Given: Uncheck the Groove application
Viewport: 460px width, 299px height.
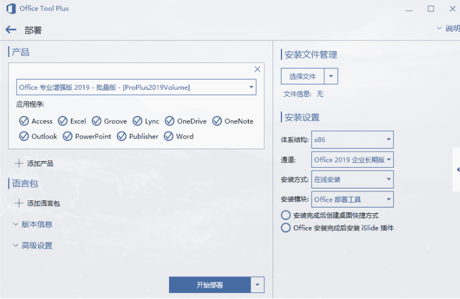Looking at the screenshot, I should [x=96, y=121].
